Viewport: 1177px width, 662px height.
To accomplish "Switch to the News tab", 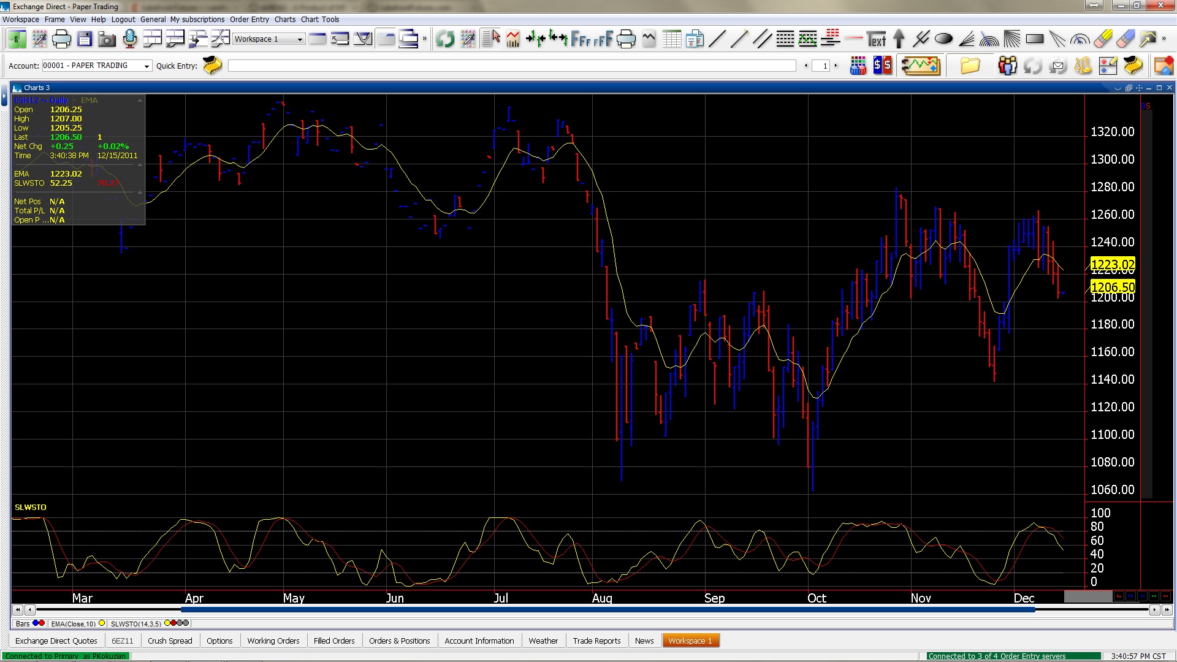I will 644,641.
